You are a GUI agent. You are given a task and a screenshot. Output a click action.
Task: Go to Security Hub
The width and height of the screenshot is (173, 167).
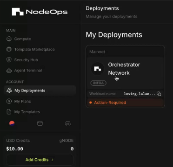click(x=26, y=60)
